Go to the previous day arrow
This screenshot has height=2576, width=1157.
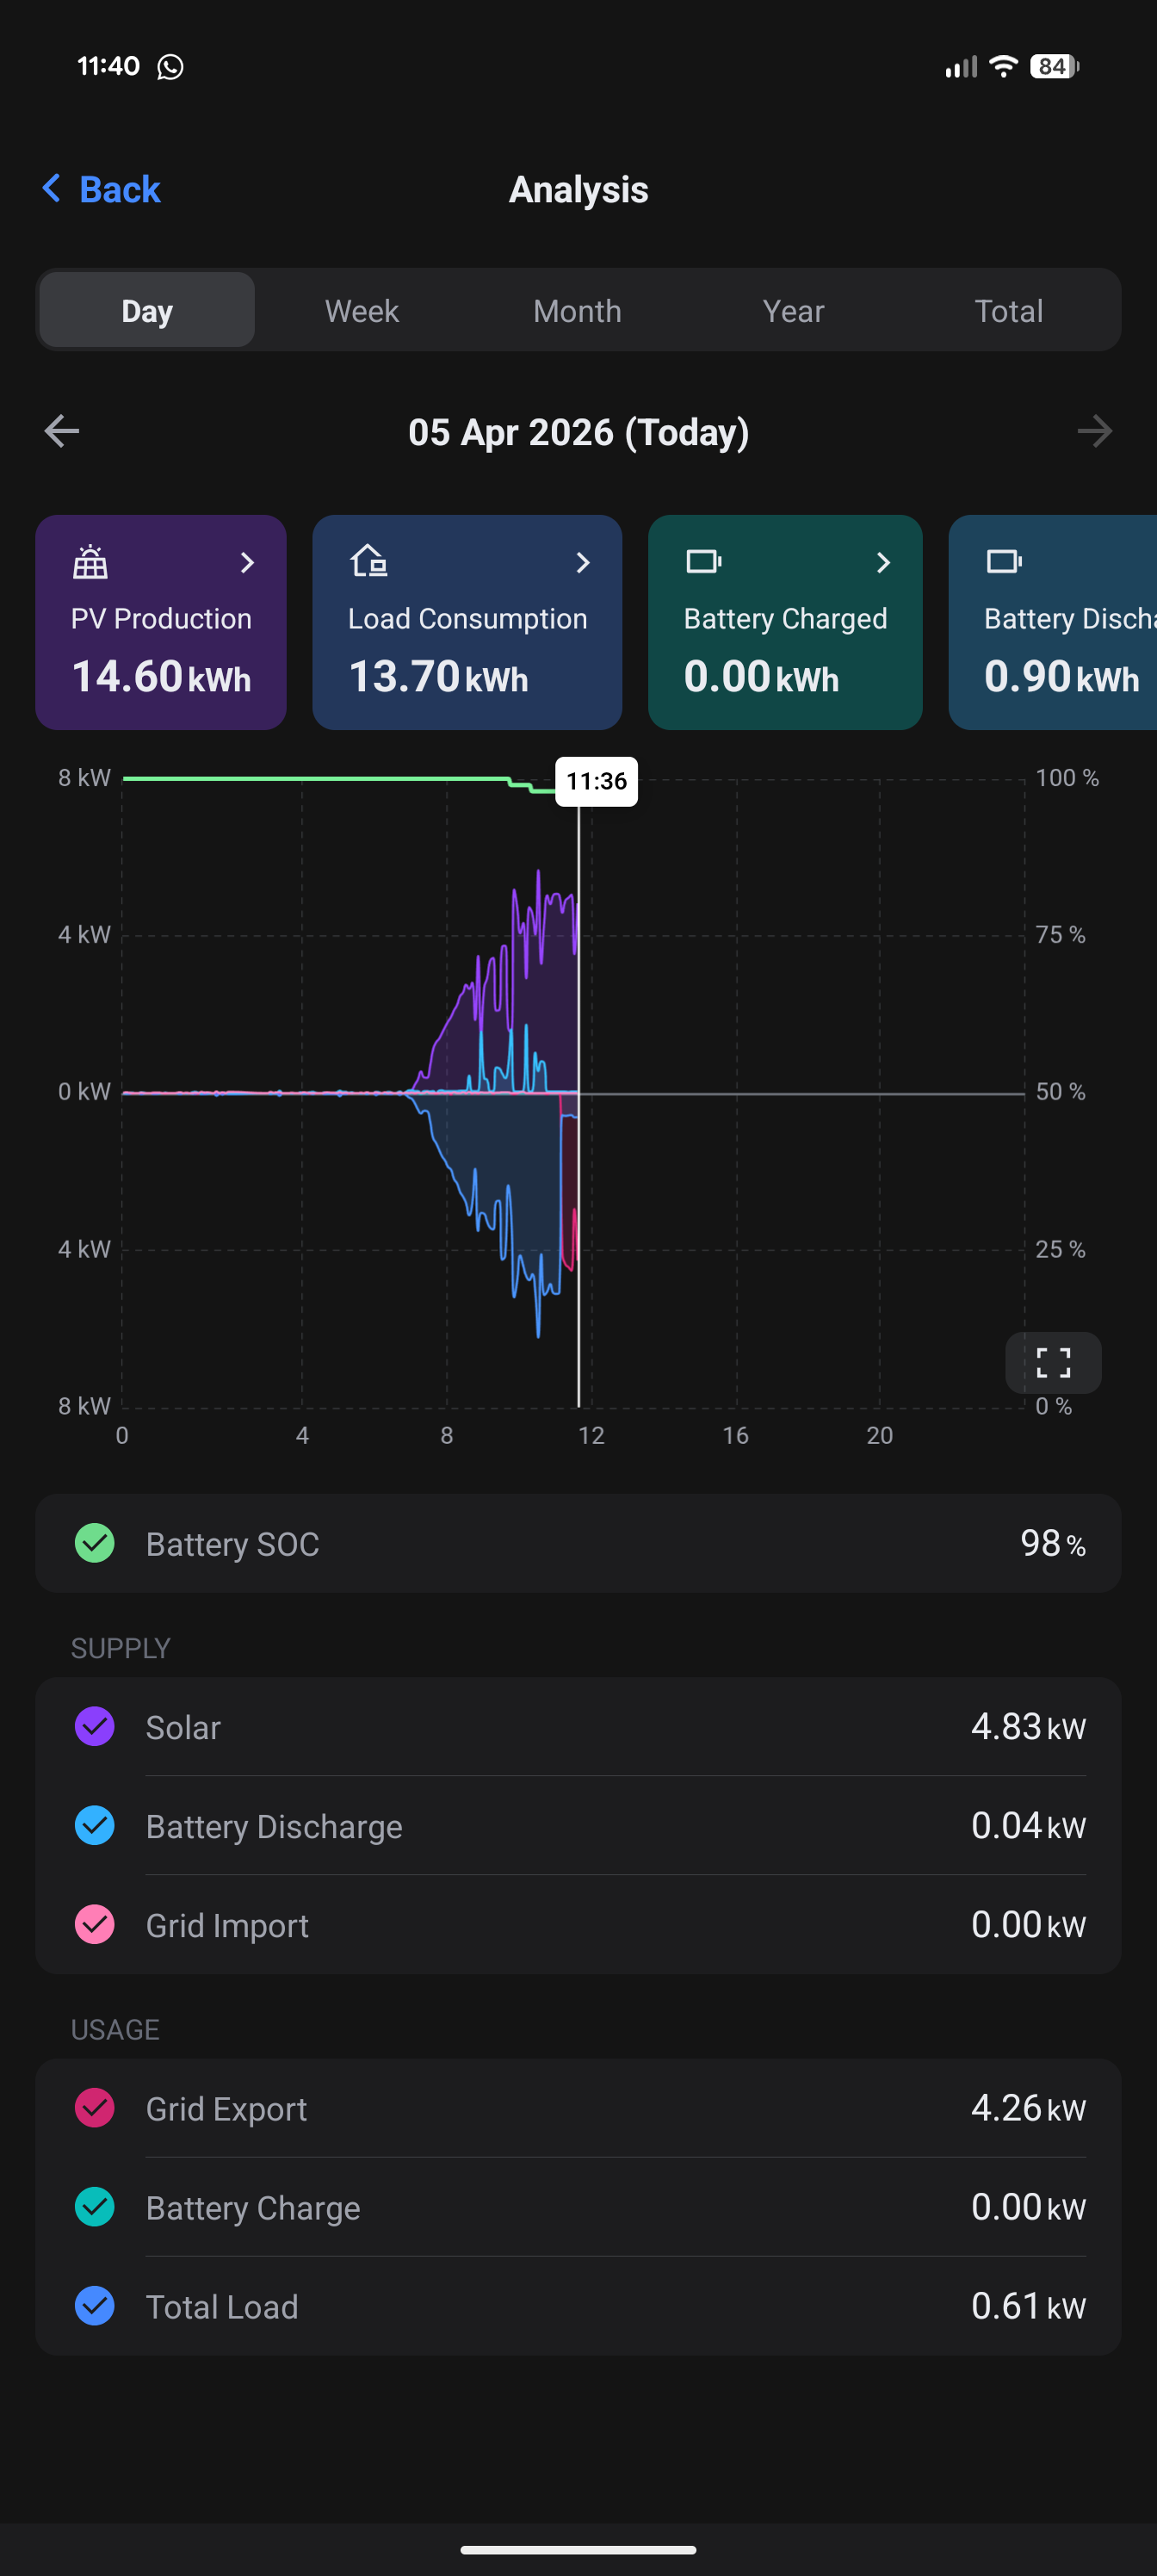62,432
